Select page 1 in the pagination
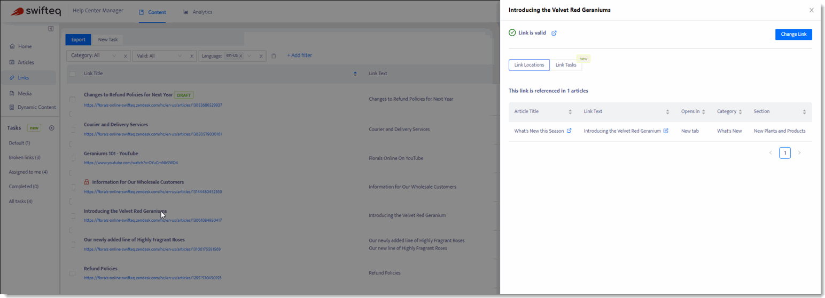Viewport: 825px width, 298px height. pyautogui.click(x=784, y=153)
